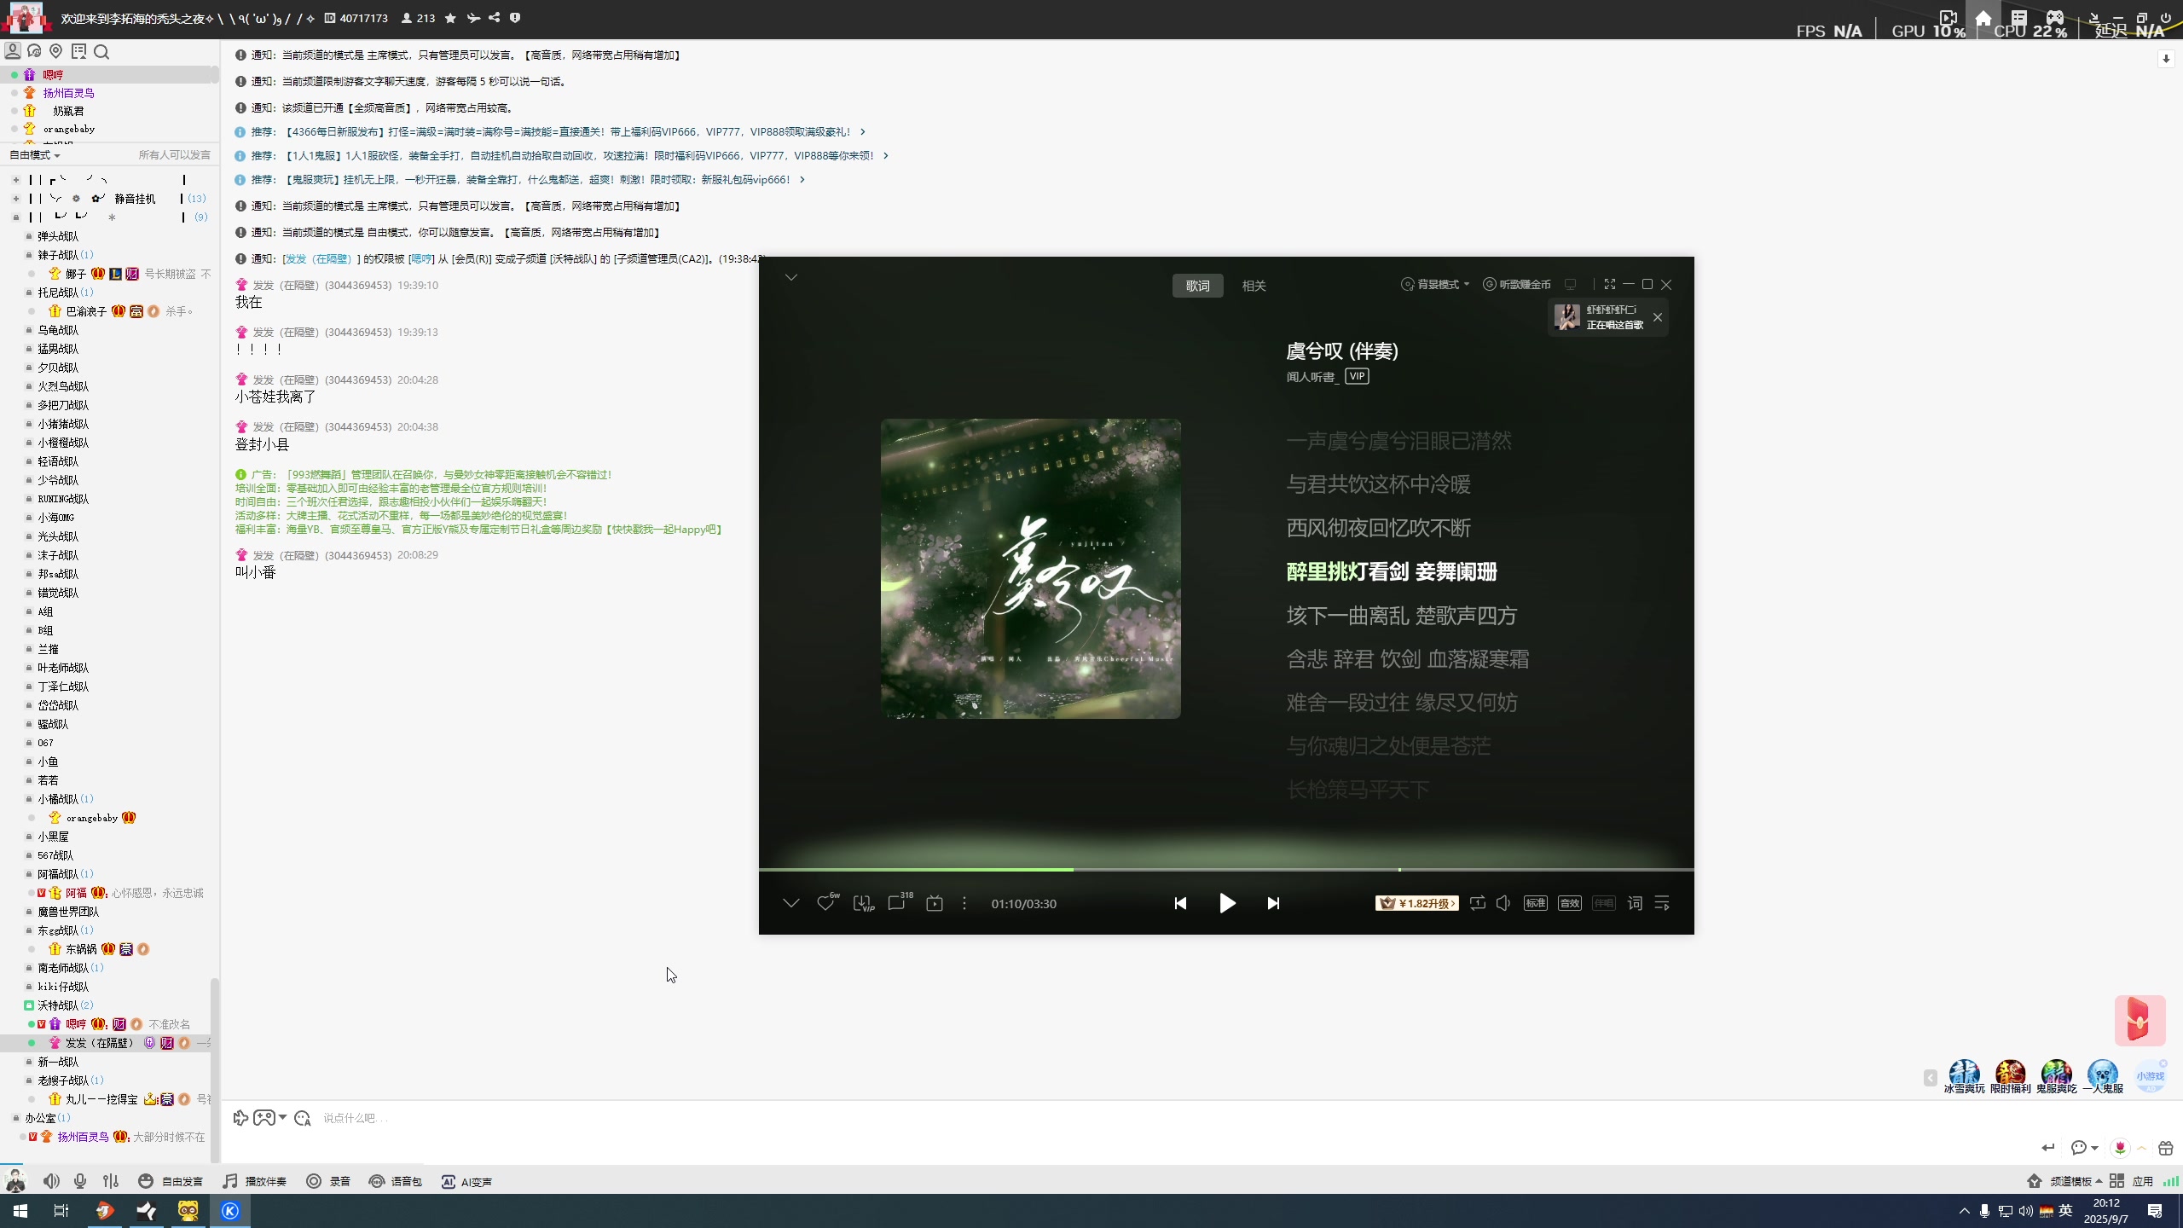This screenshot has height=1228, width=2183.
Task: Start recording with the 录音 button
Action: [x=328, y=1181]
